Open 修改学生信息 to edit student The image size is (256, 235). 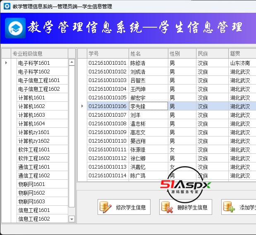pyautogui.click(x=124, y=207)
